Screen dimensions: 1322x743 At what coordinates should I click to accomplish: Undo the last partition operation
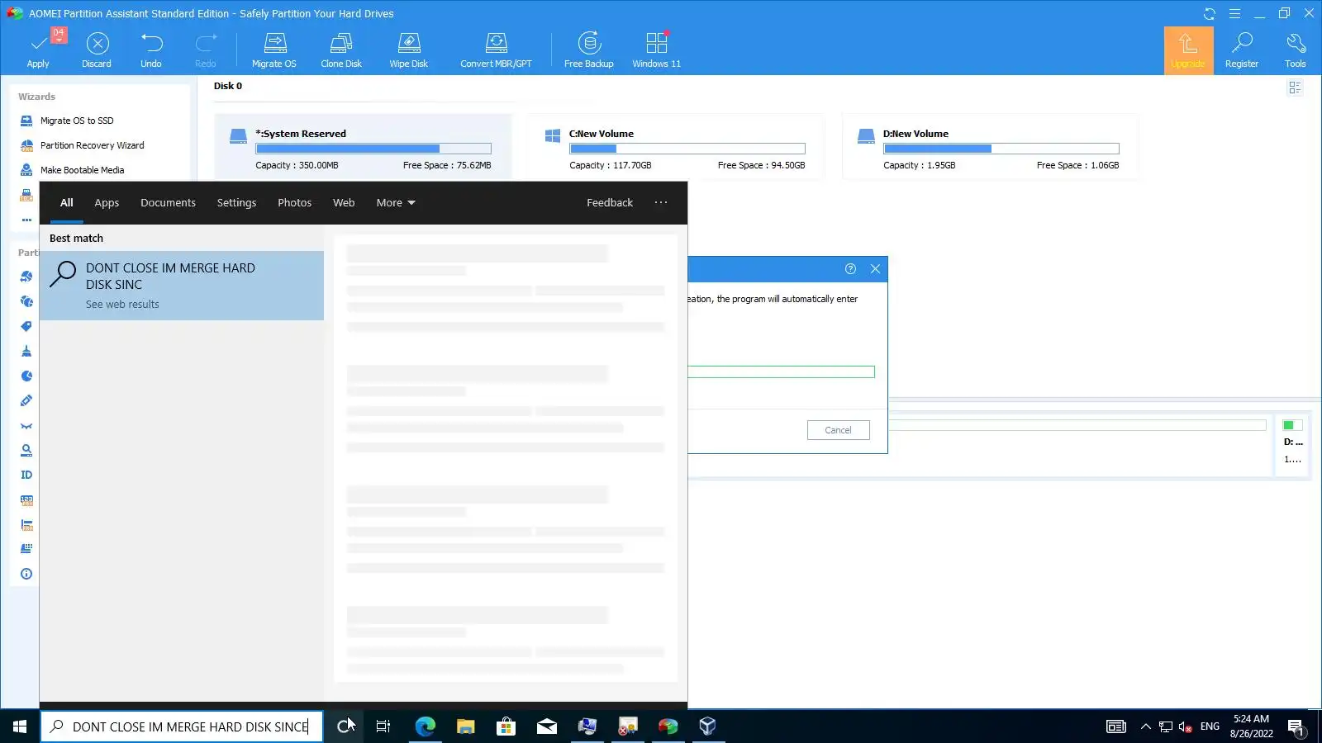point(151,50)
